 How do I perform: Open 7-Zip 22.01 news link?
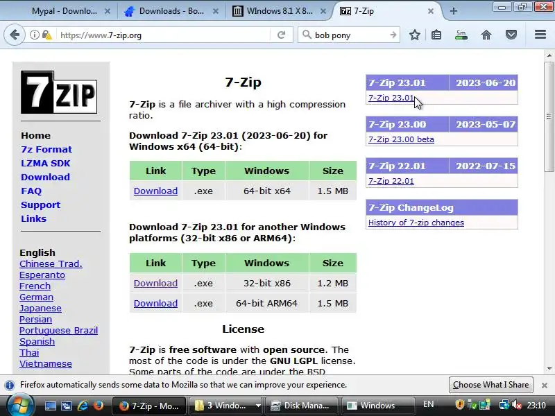pyautogui.click(x=391, y=181)
